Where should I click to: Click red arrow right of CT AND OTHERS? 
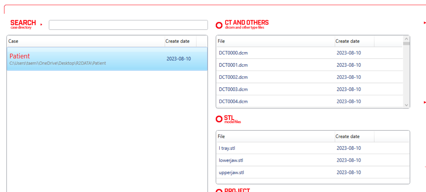[x=425, y=23]
